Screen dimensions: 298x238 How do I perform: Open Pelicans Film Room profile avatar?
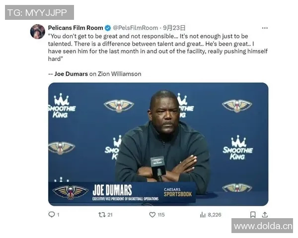click(x=38, y=32)
